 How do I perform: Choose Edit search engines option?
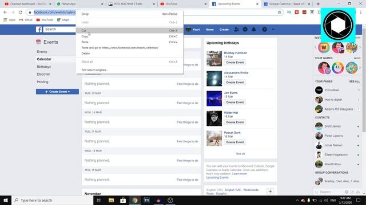coord(130,70)
